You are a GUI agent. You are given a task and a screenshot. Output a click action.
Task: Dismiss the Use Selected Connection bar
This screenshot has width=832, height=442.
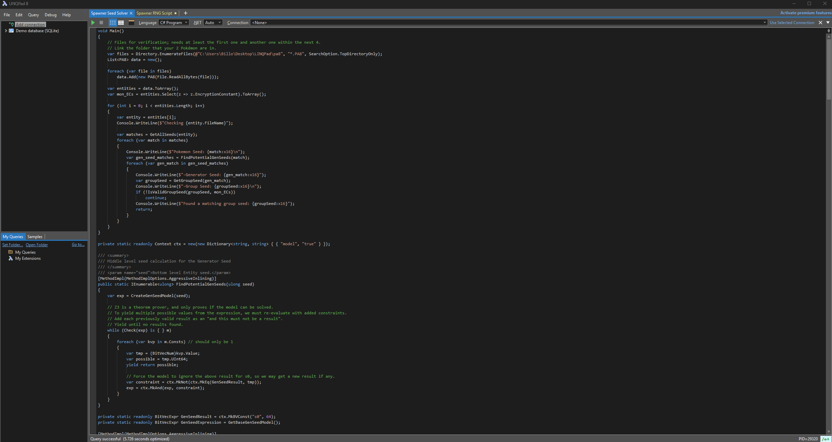click(820, 23)
